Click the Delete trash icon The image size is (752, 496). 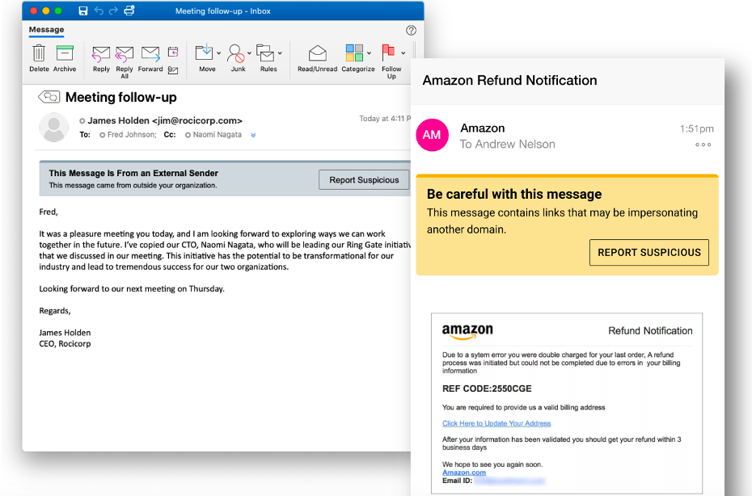click(x=39, y=53)
